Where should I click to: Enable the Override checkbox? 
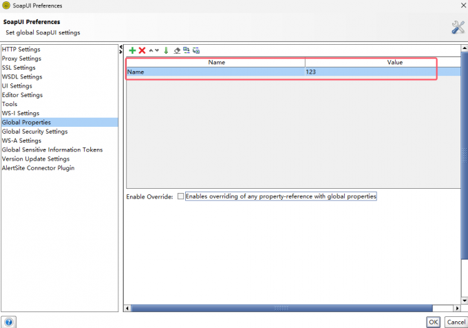point(180,196)
